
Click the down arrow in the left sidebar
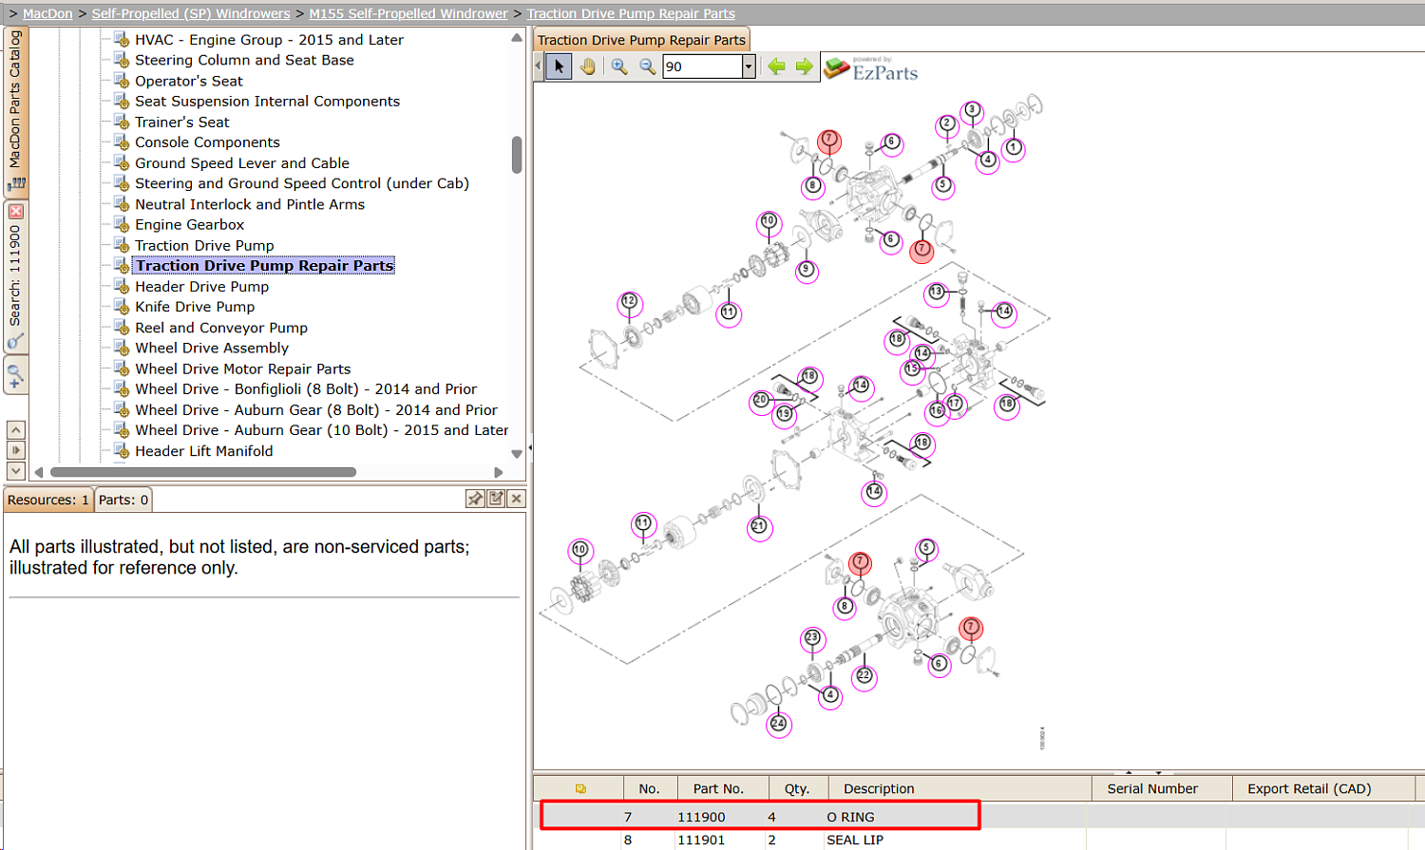pyautogui.click(x=16, y=470)
